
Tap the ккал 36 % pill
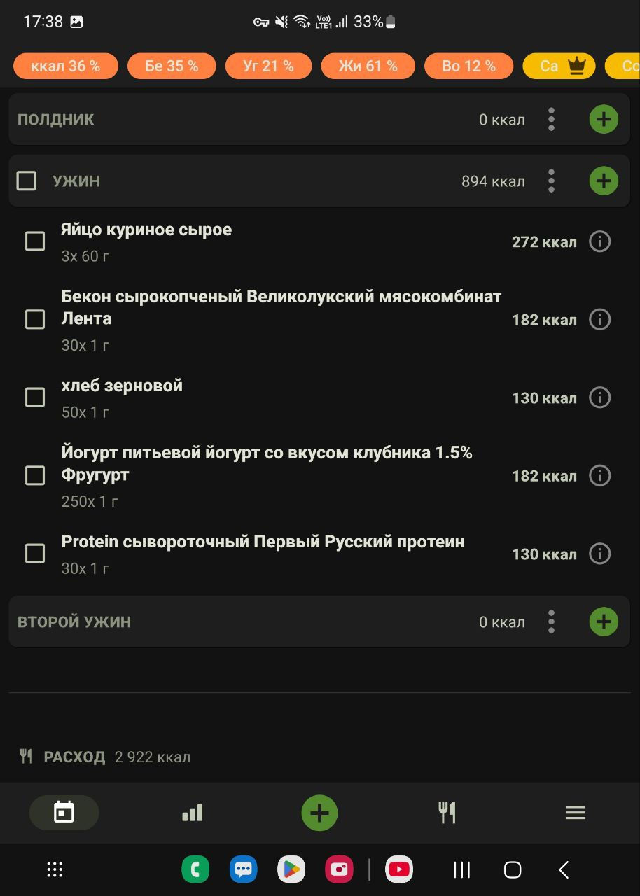[65, 66]
